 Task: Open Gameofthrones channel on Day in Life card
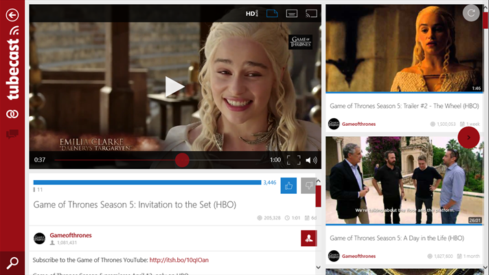tap(359, 256)
